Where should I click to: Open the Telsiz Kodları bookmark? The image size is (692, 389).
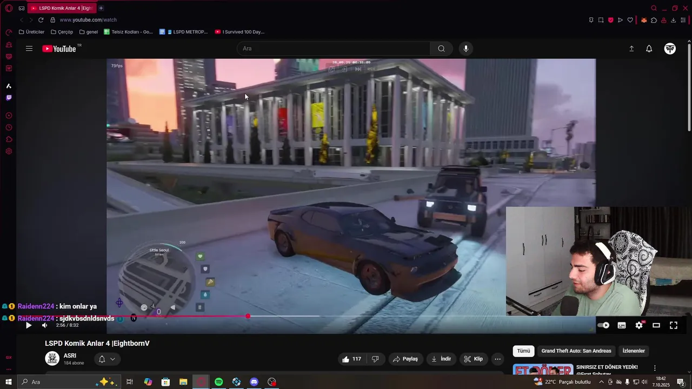(x=128, y=32)
